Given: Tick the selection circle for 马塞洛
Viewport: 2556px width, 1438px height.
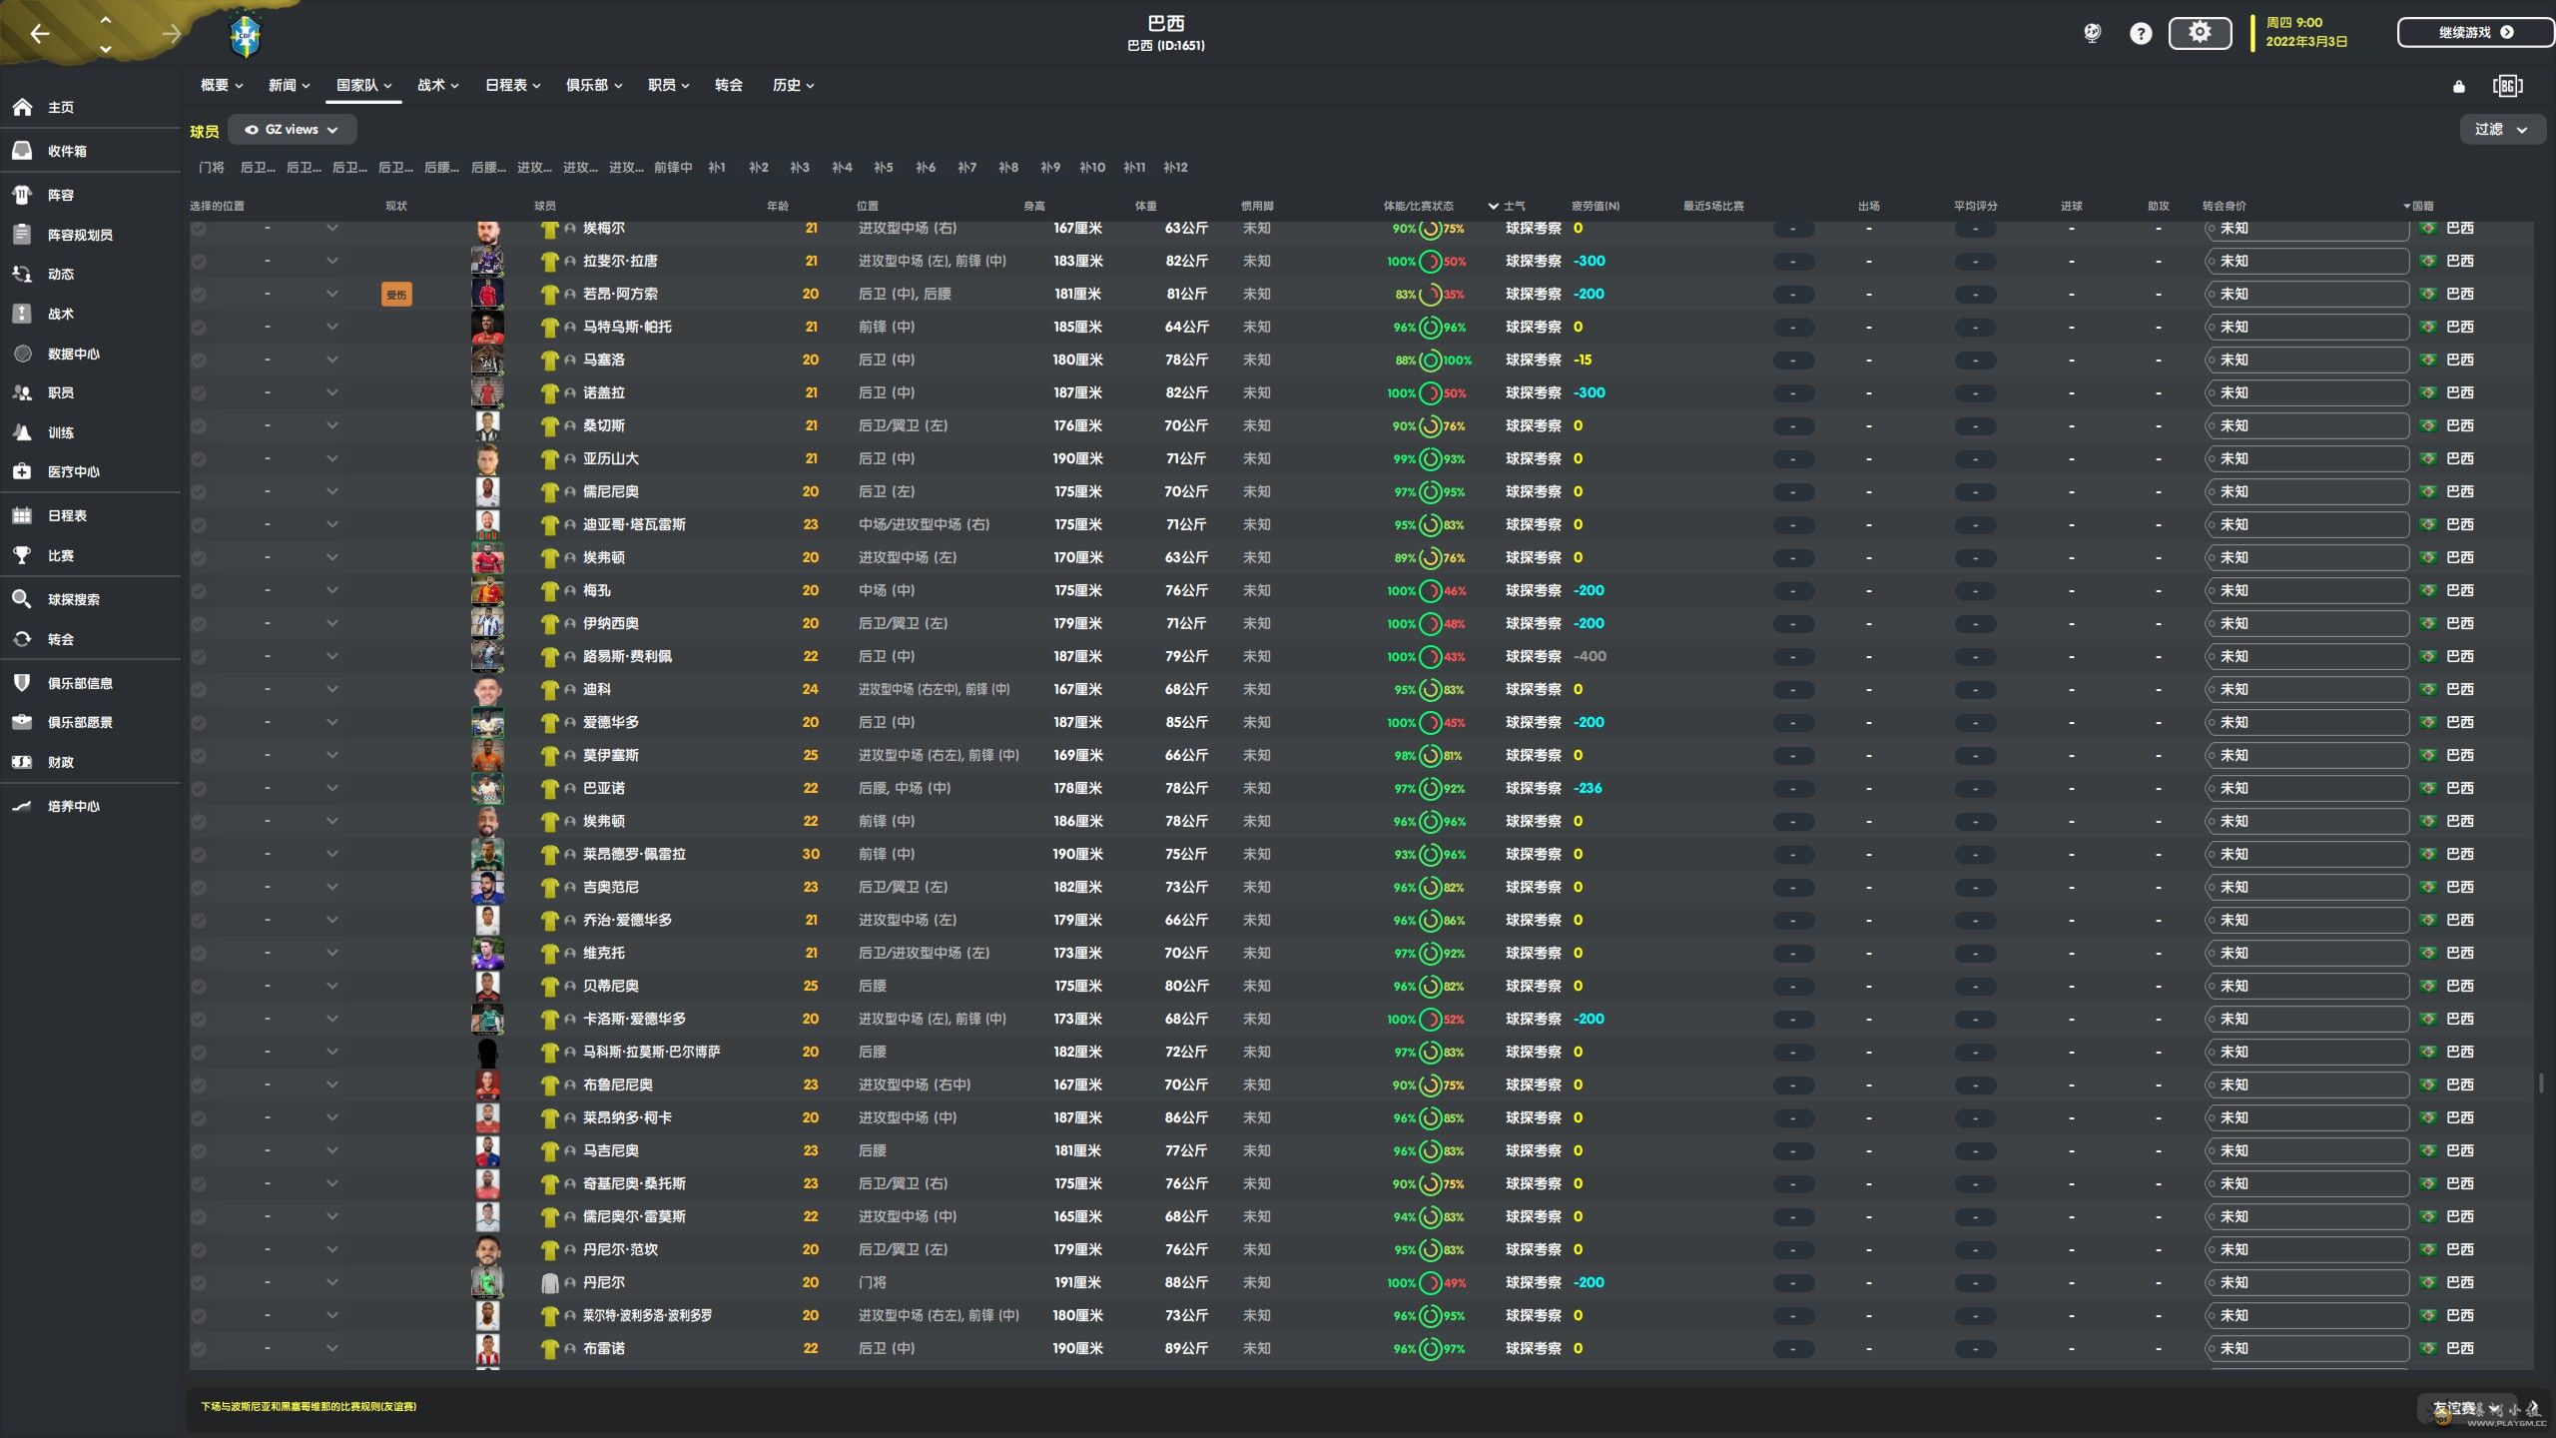Looking at the screenshot, I should point(199,360).
